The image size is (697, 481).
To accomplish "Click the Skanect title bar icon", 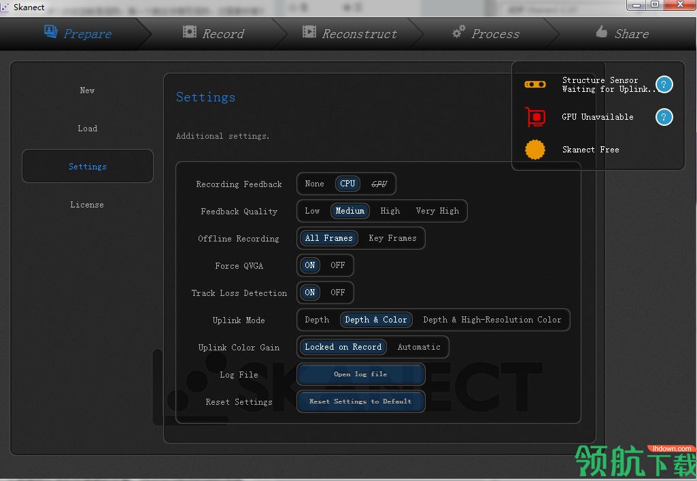I will (x=5, y=7).
